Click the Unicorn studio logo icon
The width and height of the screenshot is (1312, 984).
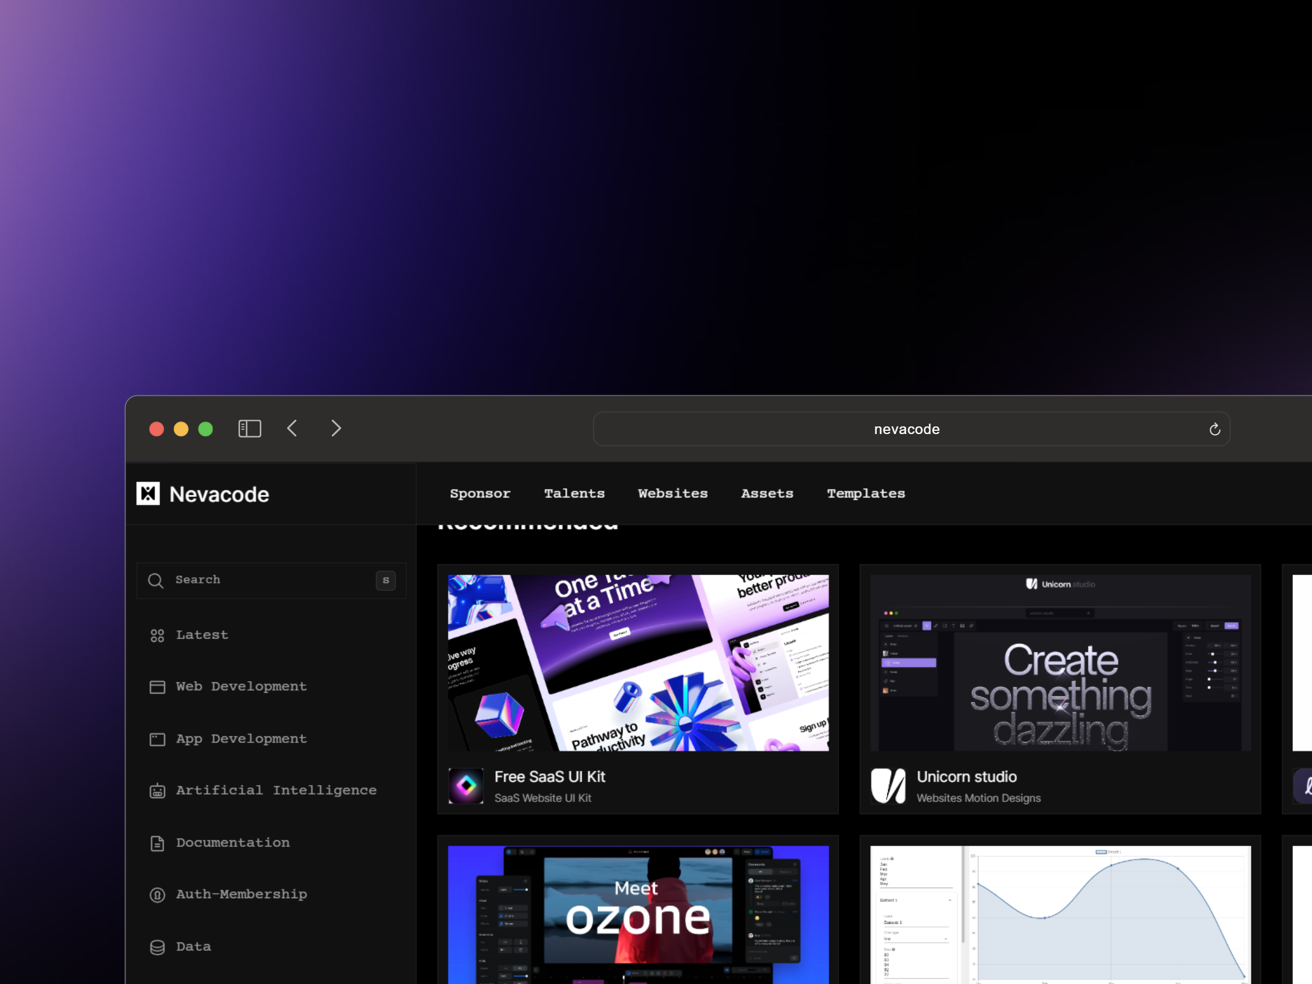click(888, 786)
